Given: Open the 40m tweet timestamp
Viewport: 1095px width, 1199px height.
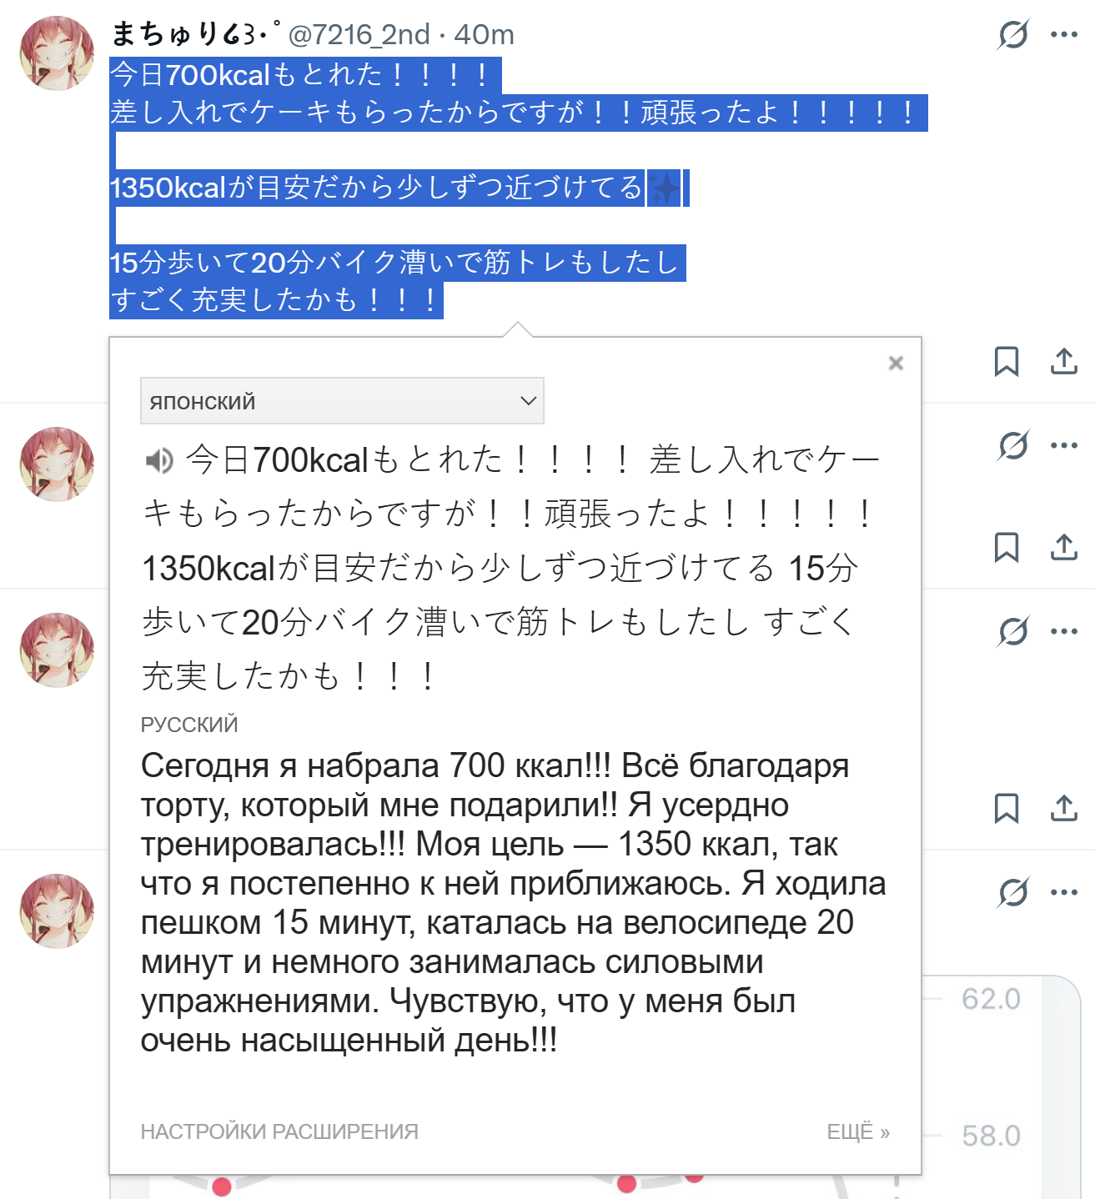Looking at the screenshot, I should pos(485,34).
